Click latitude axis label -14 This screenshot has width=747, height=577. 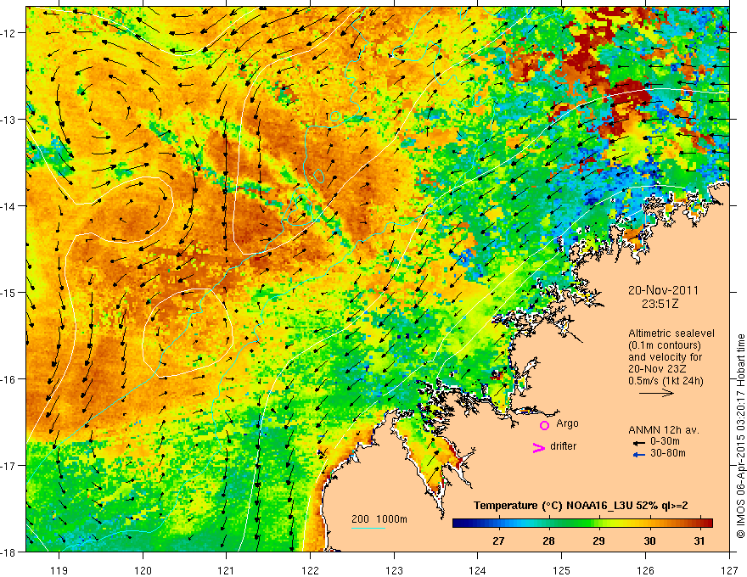point(8,206)
